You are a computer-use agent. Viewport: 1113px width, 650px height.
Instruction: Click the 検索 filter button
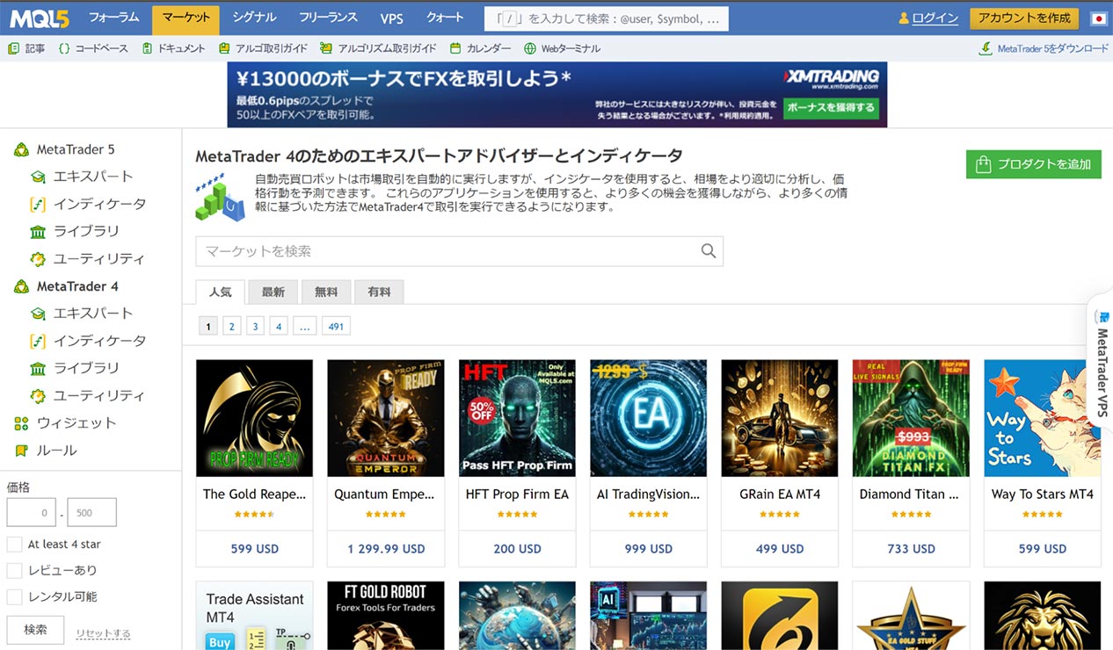coord(36,630)
